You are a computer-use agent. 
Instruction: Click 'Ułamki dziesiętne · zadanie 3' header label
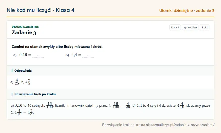tap(187, 11)
